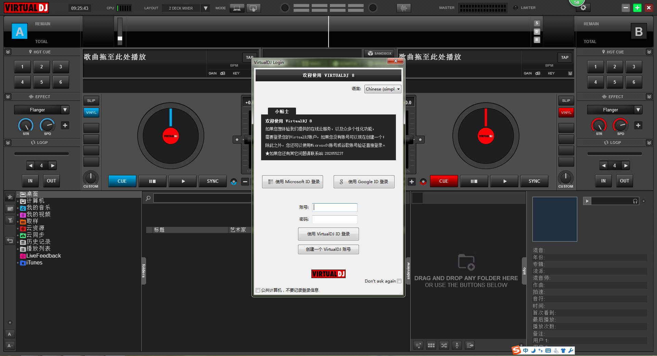The height and width of the screenshot is (356, 657).
Task: Log in with Microsoft ID
Action: pos(293,182)
